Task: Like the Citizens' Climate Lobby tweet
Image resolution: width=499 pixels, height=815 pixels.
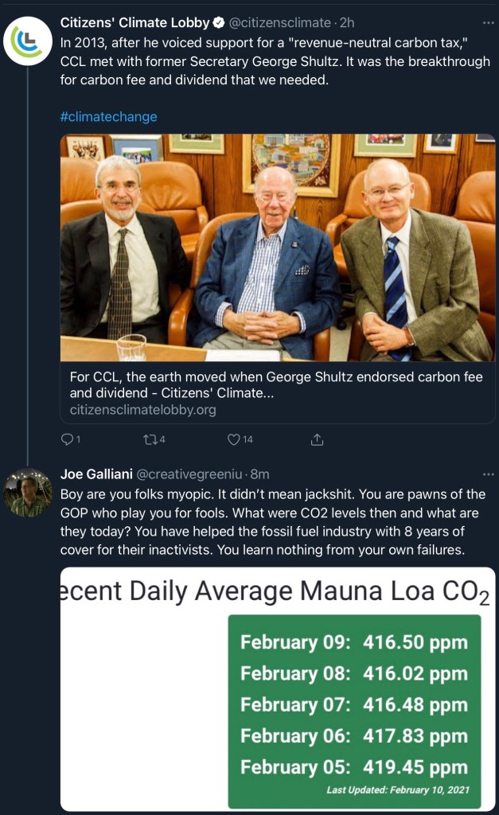Action: 234,439
